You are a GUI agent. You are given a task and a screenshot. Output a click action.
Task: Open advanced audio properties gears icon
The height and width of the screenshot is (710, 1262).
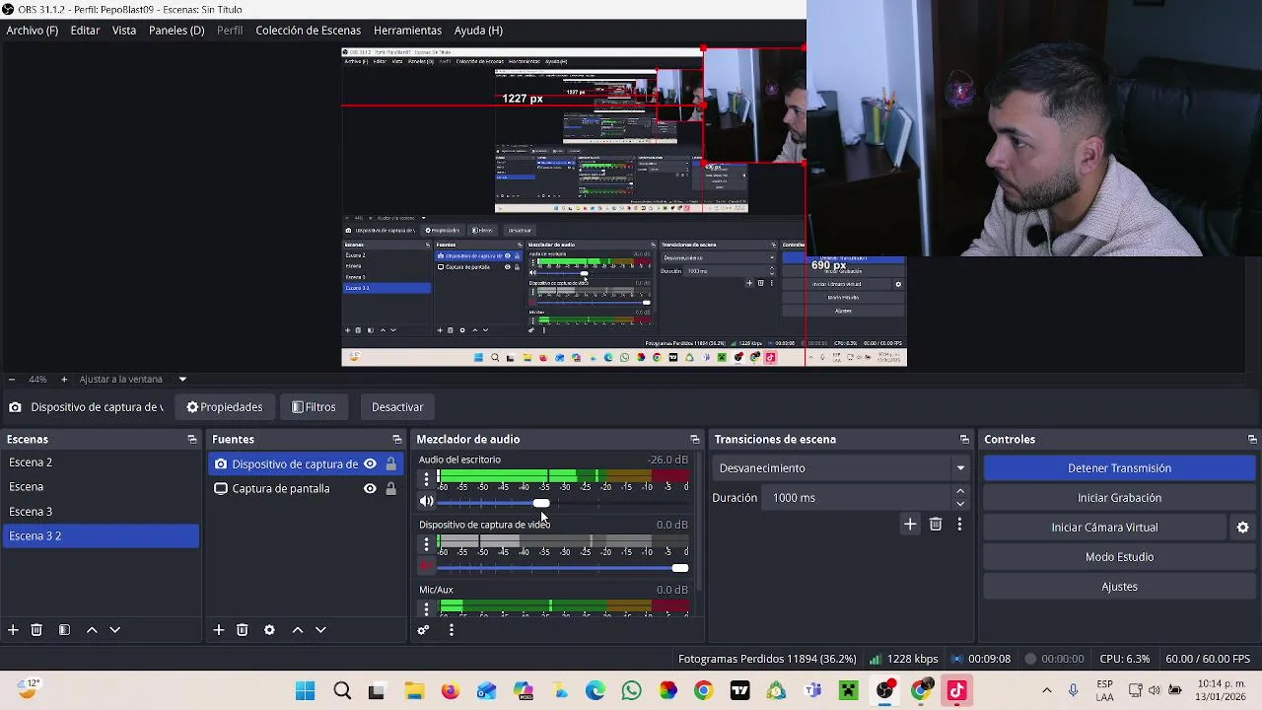[x=423, y=629]
